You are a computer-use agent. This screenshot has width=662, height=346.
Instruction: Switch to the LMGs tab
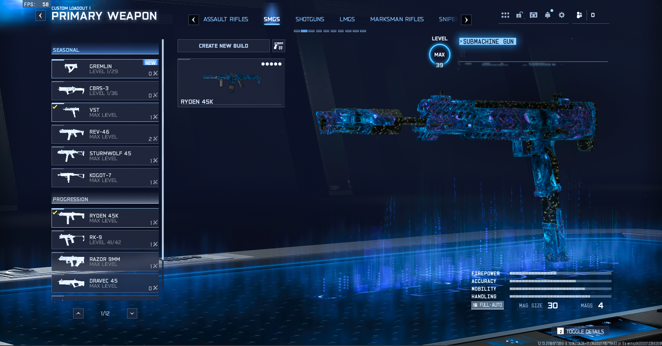[347, 19]
